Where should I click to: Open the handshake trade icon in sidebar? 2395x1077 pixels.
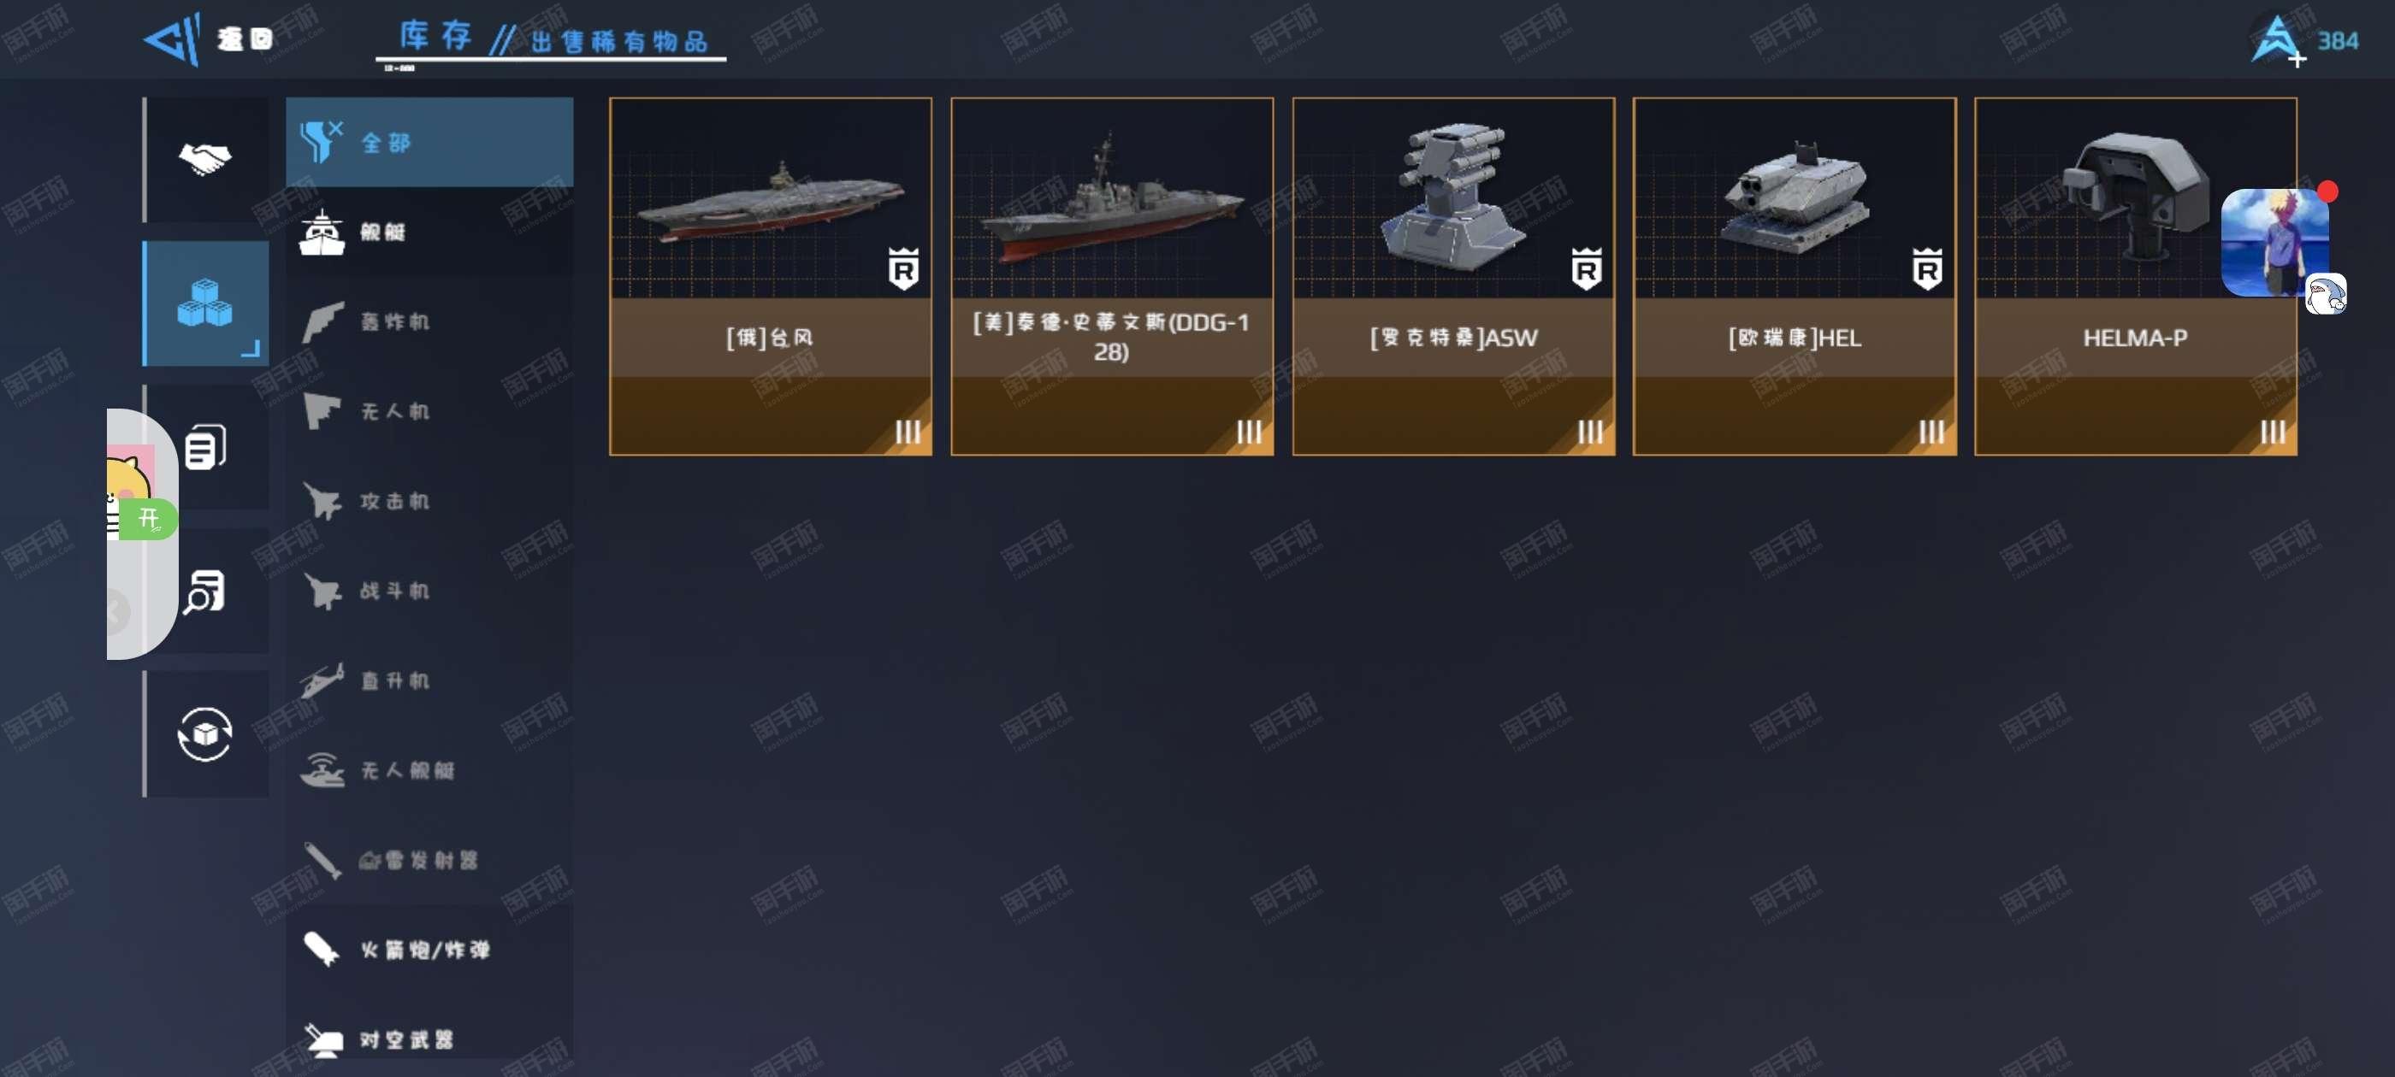tap(205, 159)
